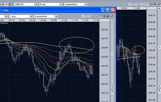Click the 10:30 time label in 1 min chart
Screen dimensions: 161x102
coord(33,20)
